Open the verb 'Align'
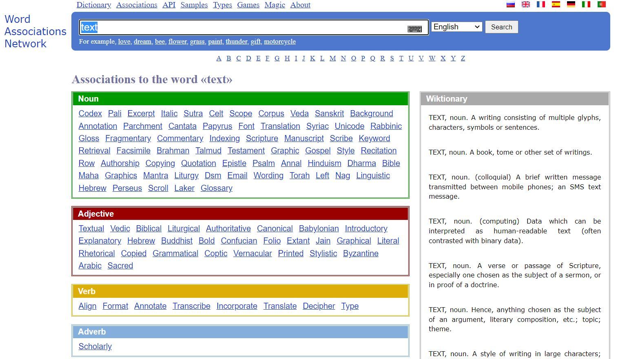Screen dimensions: 618x359 [x=88, y=306]
